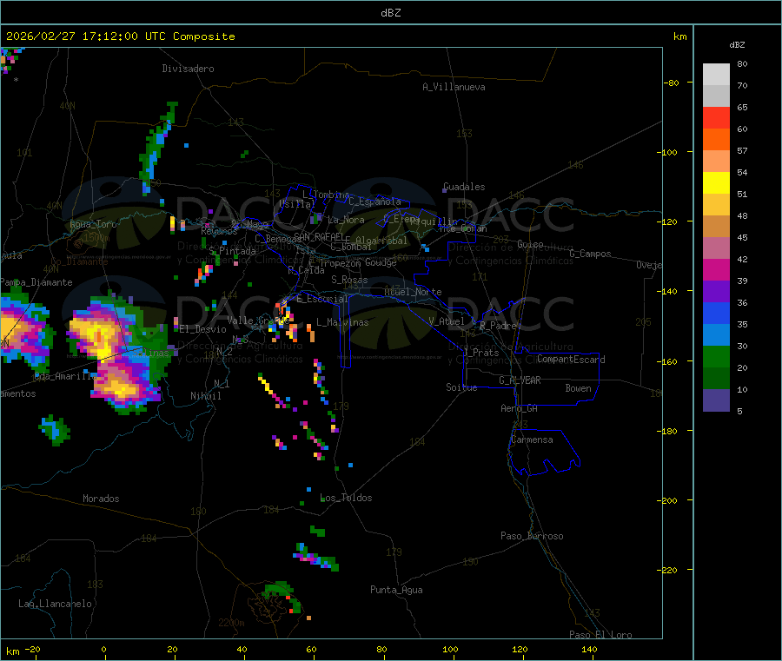
Task: Click the Morados location label
Action: pos(102,499)
